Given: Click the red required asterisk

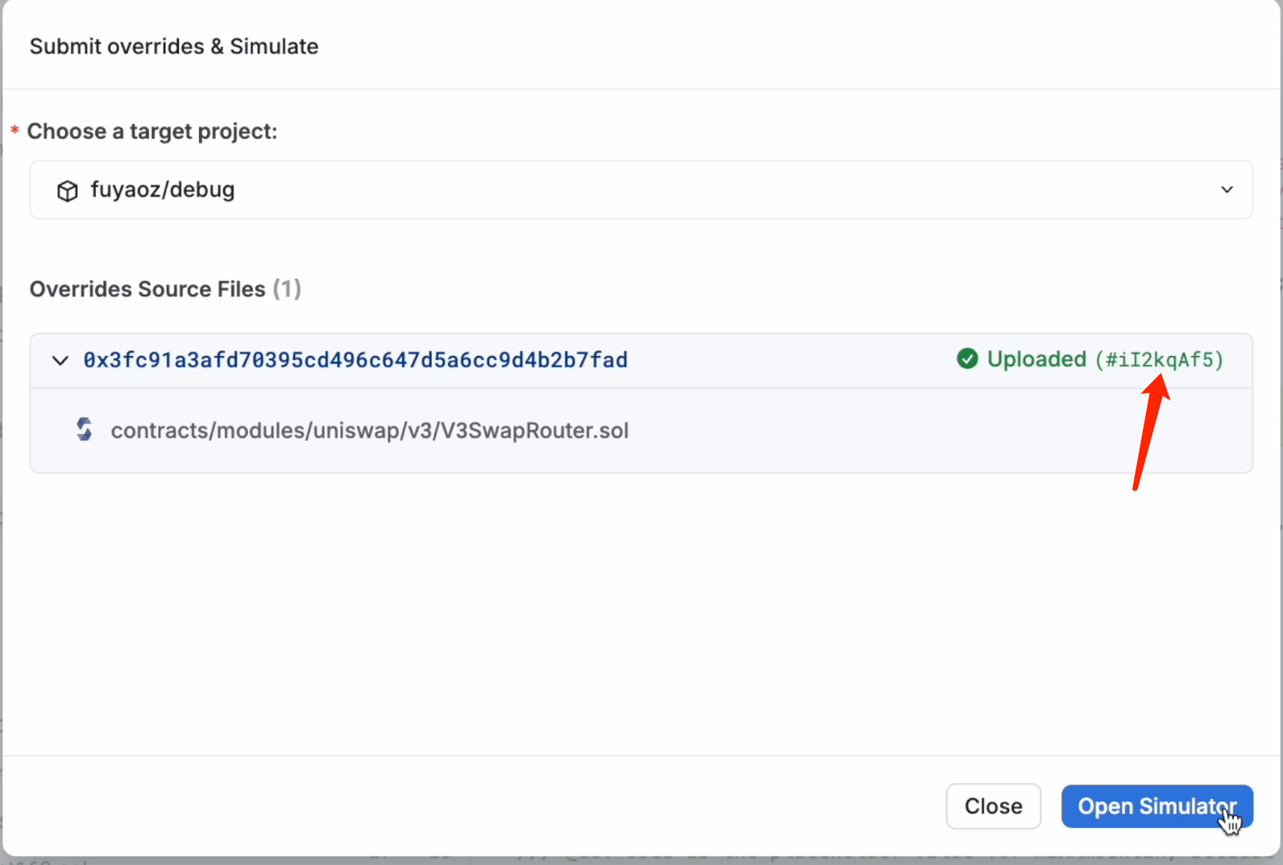Looking at the screenshot, I should click(15, 130).
